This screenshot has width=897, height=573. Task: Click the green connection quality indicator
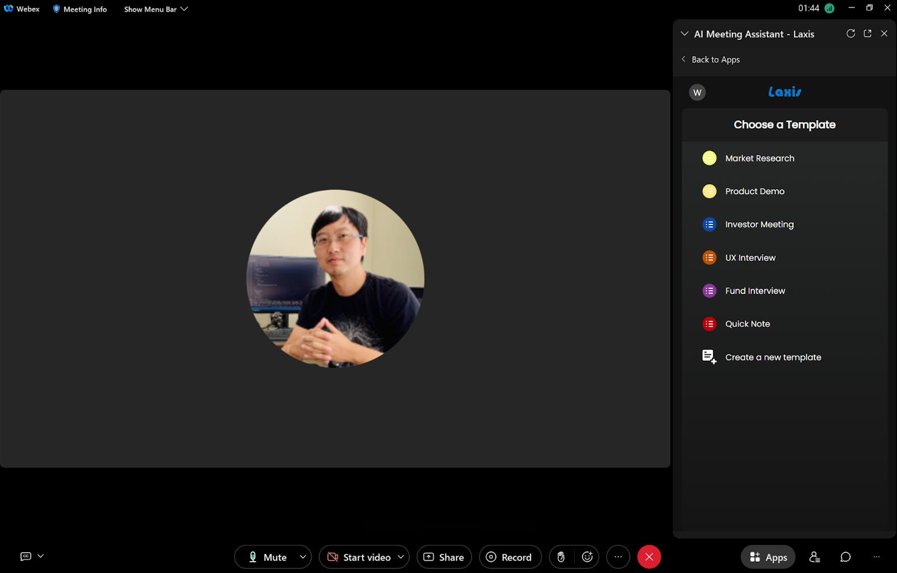click(x=830, y=8)
